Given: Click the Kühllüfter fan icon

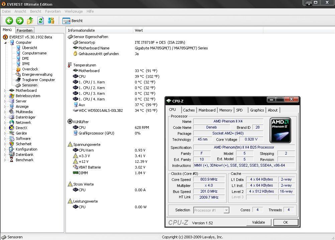Looking at the screenshot, I should [x=70, y=122].
